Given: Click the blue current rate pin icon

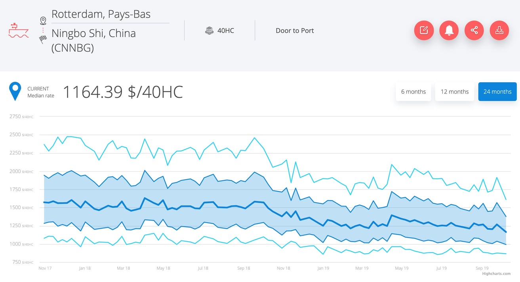Looking at the screenshot, I should point(15,91).
